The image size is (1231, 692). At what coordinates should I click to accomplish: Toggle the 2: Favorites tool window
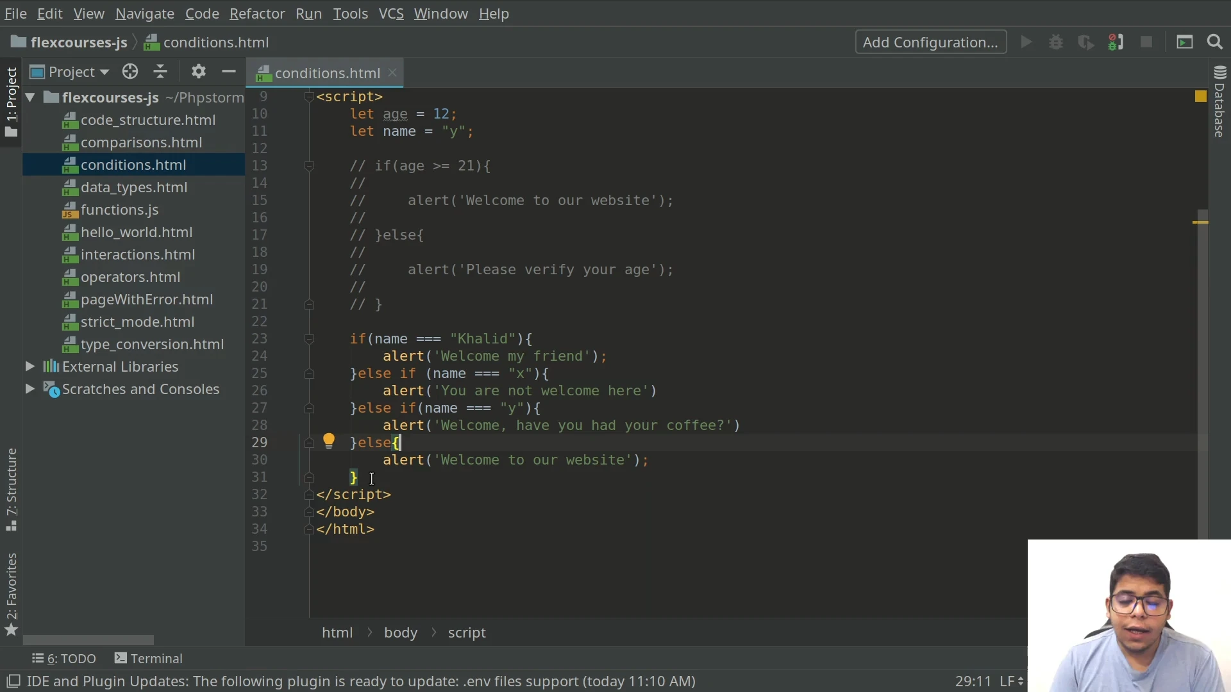click(x=11, y=594)
